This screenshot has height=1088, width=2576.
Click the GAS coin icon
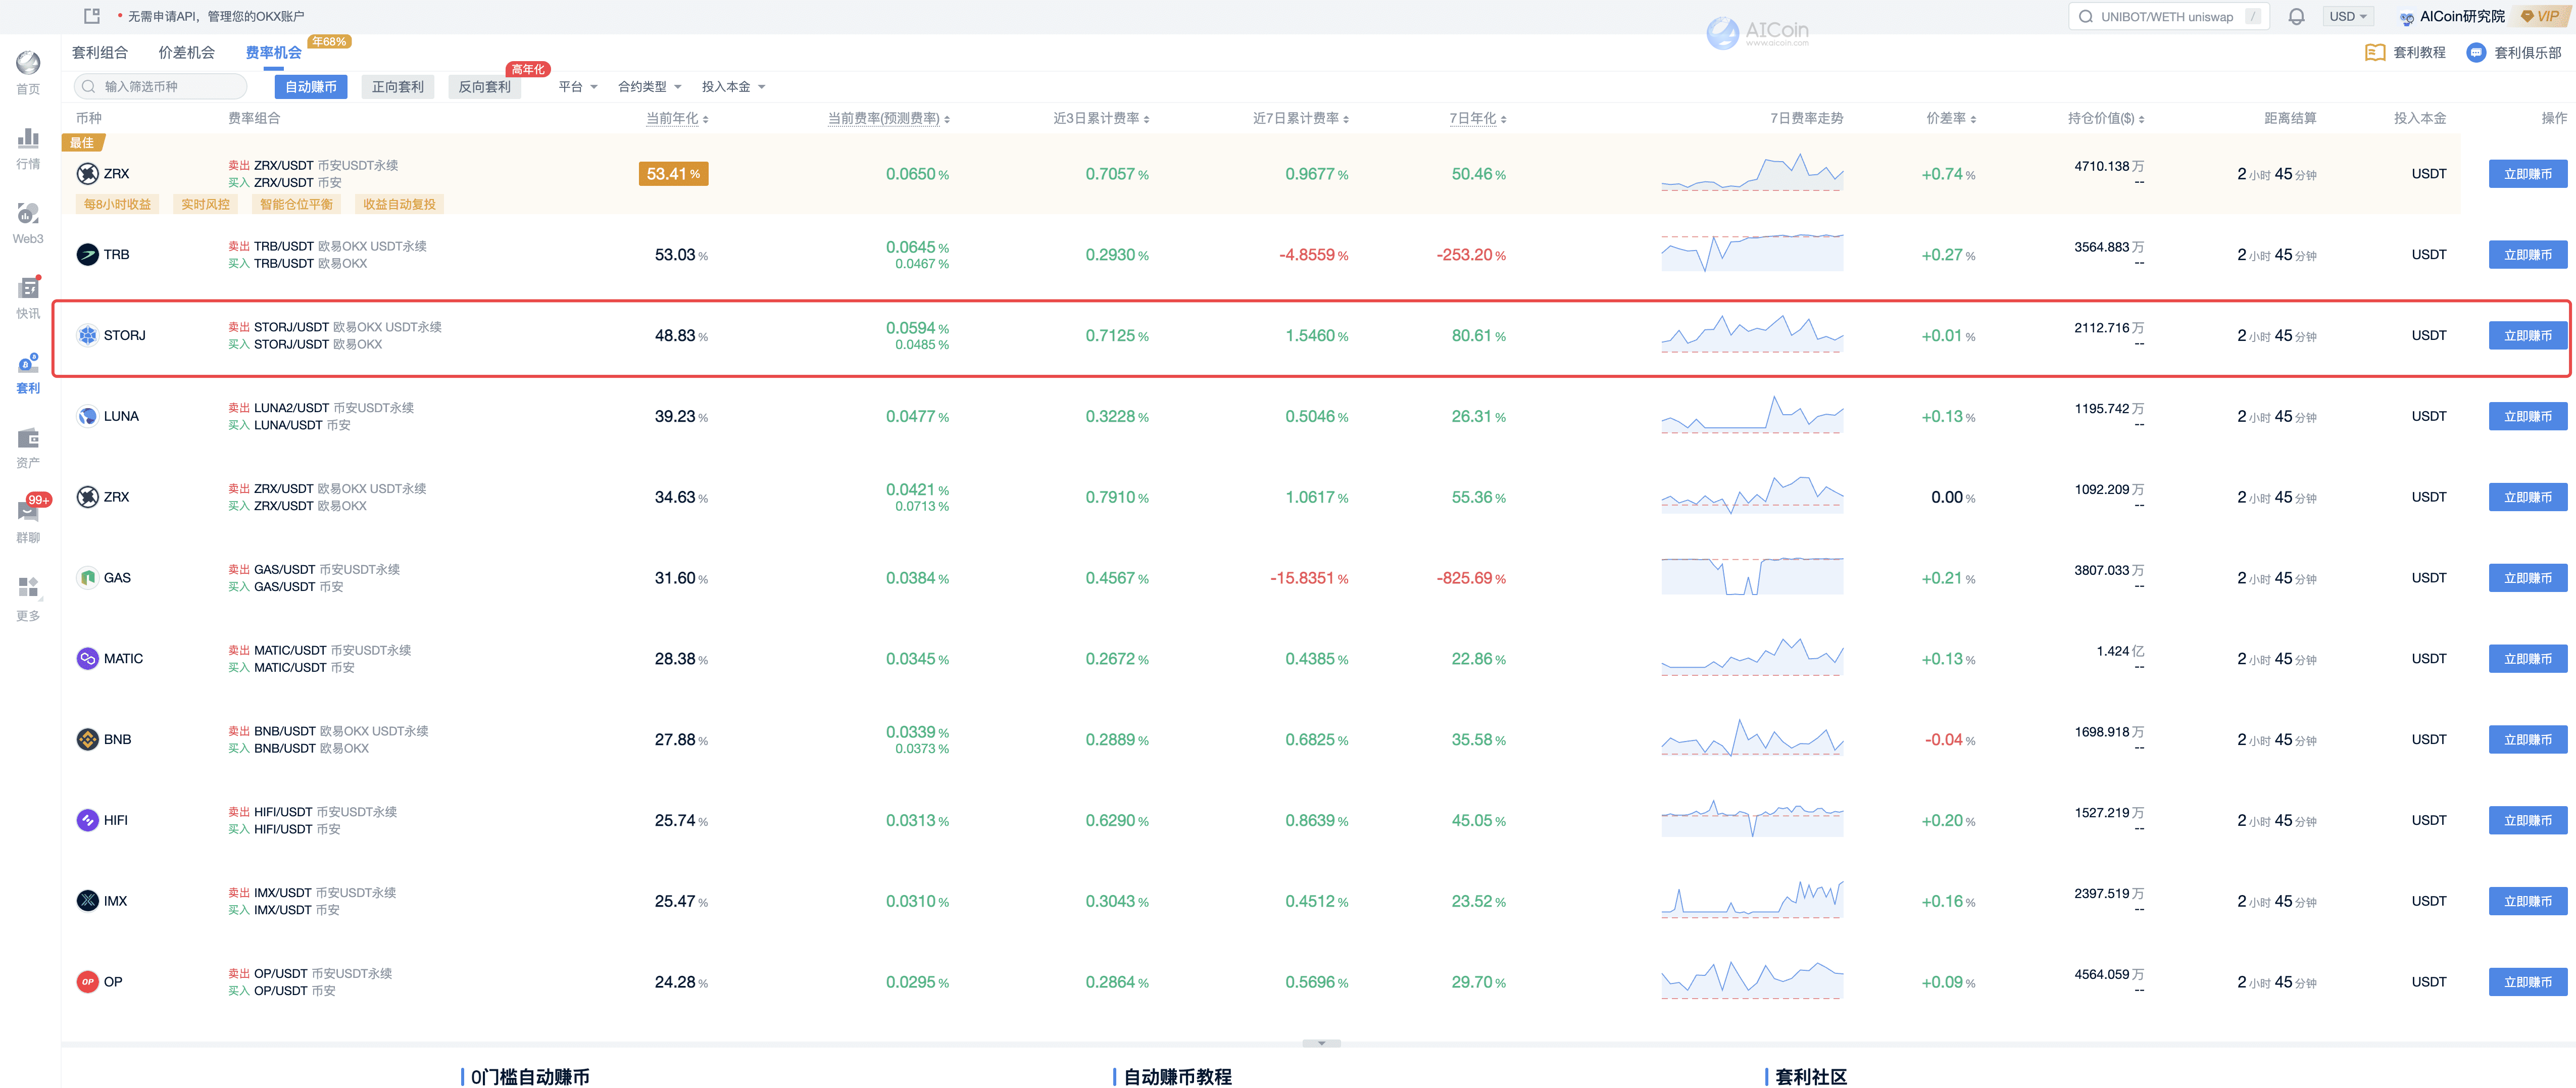pos(87,578)
